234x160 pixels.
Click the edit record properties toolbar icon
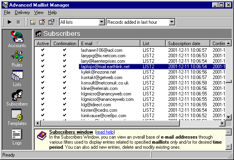click(51, 22)
